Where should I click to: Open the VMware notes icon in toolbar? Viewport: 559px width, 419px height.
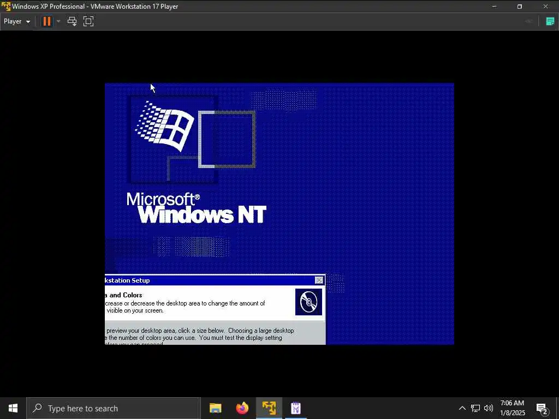[x=550, y=21]
